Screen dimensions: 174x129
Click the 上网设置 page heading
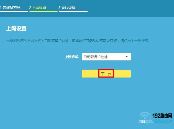click(x=16, y=29)
